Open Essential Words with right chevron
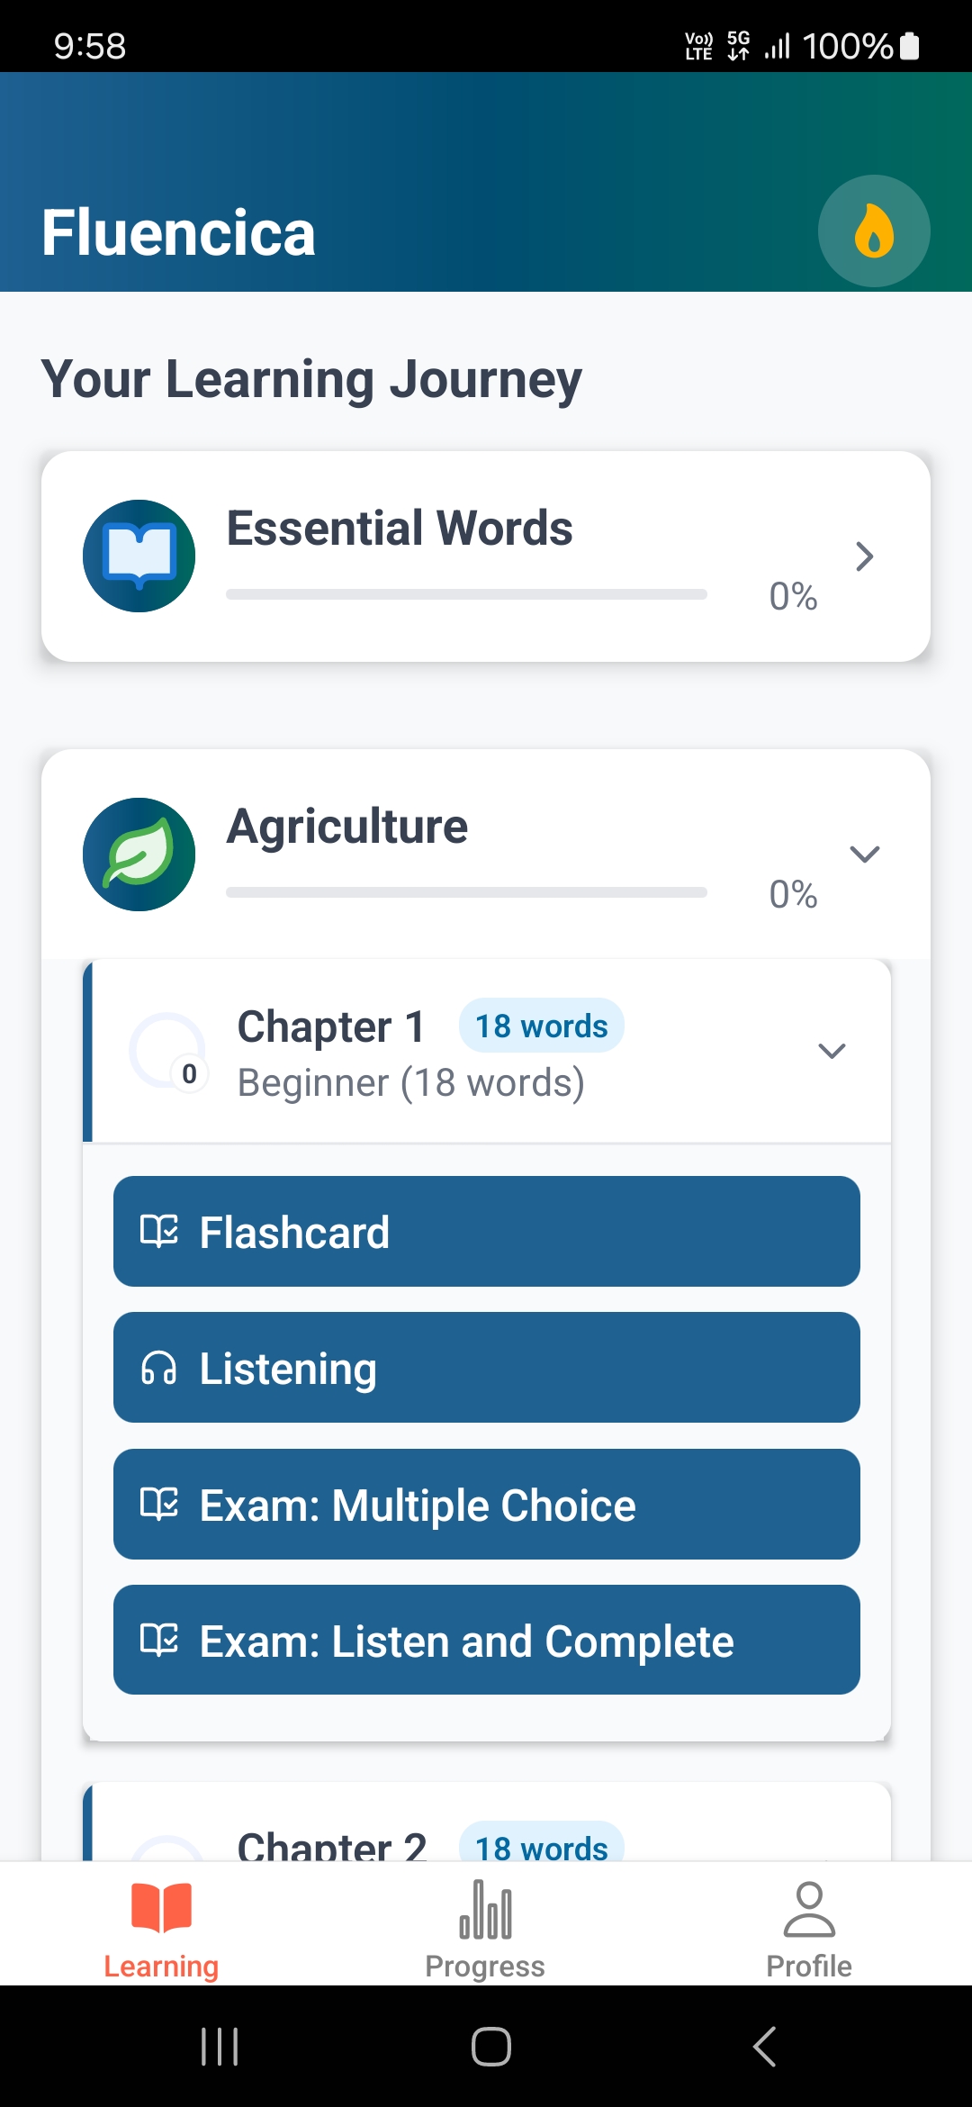 pyautogui.click(x=865, y=556)
